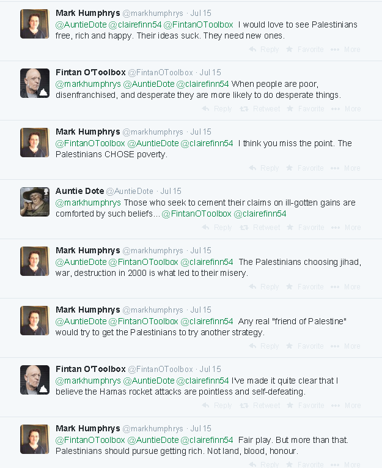Open the Auntie Dote profile name link
382x468 pixels.
[79, 191]
